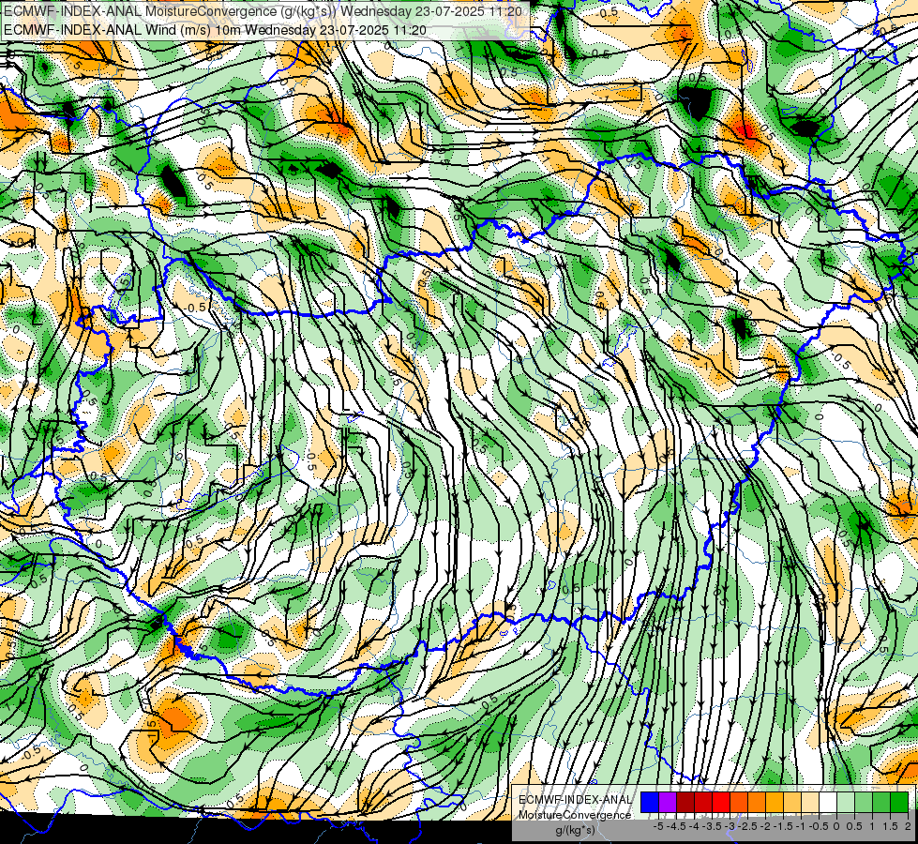Screen dimensions: 918x844
Task: Click the '1.5' legend tick label
Action: [x=890, y=826]
